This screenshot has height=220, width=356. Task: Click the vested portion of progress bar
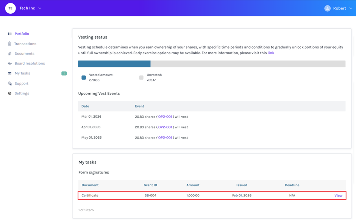point(114,64)
